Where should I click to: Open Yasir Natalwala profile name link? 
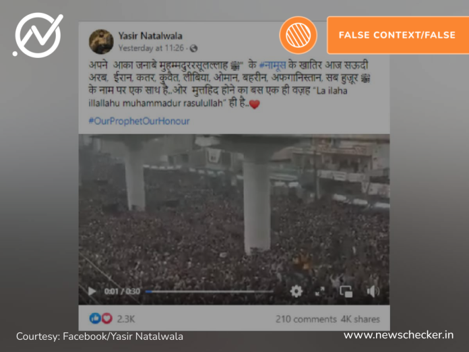(150, 36)
